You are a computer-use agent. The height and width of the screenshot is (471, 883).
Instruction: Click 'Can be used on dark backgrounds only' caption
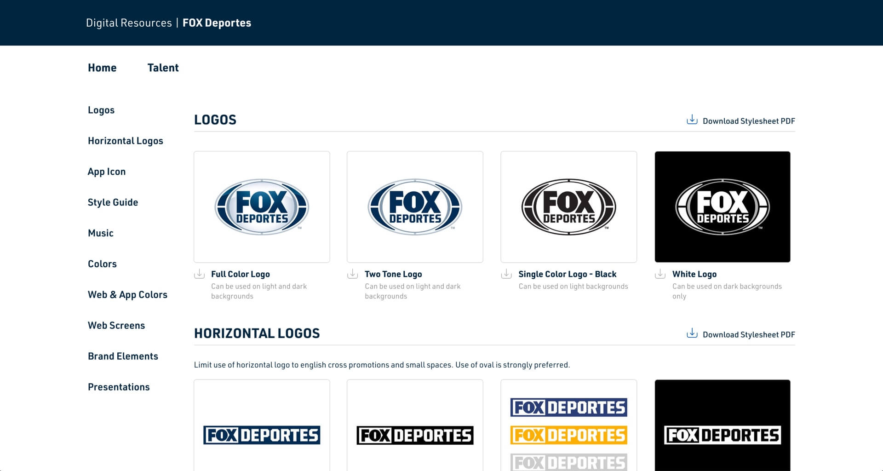(x=727, y=291)
